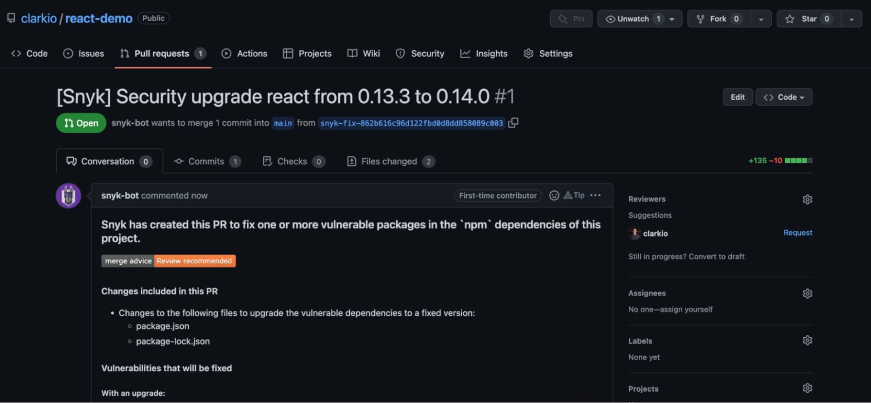
Task: Expand the Star lists dropdown arrow
Action: point(851,19)
